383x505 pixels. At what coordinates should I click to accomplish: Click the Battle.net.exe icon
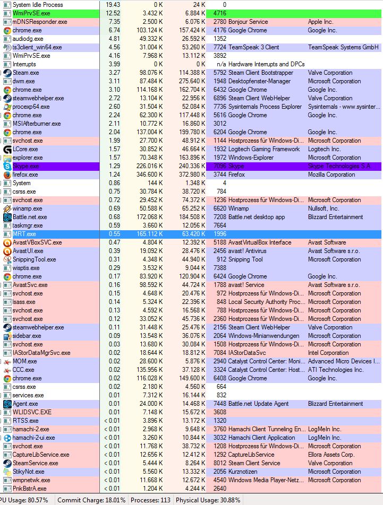pos(7,217)
